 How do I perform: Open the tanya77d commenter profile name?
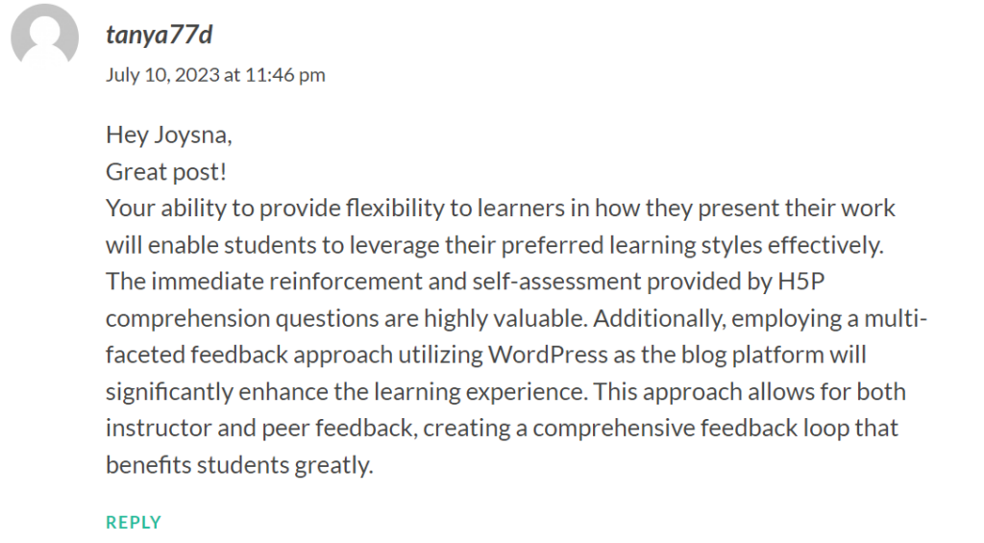pyautogui.click(x=159, y=35)
